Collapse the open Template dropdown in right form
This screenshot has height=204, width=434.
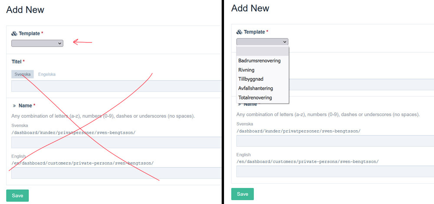pos(262,42)
